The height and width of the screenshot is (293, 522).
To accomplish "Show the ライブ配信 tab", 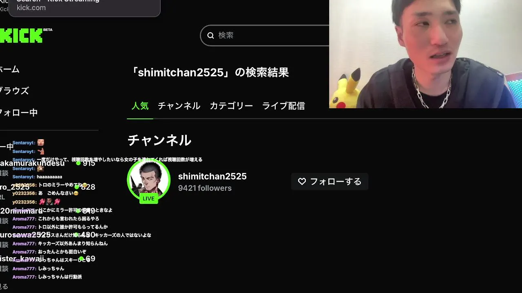I will coord(283,106).
